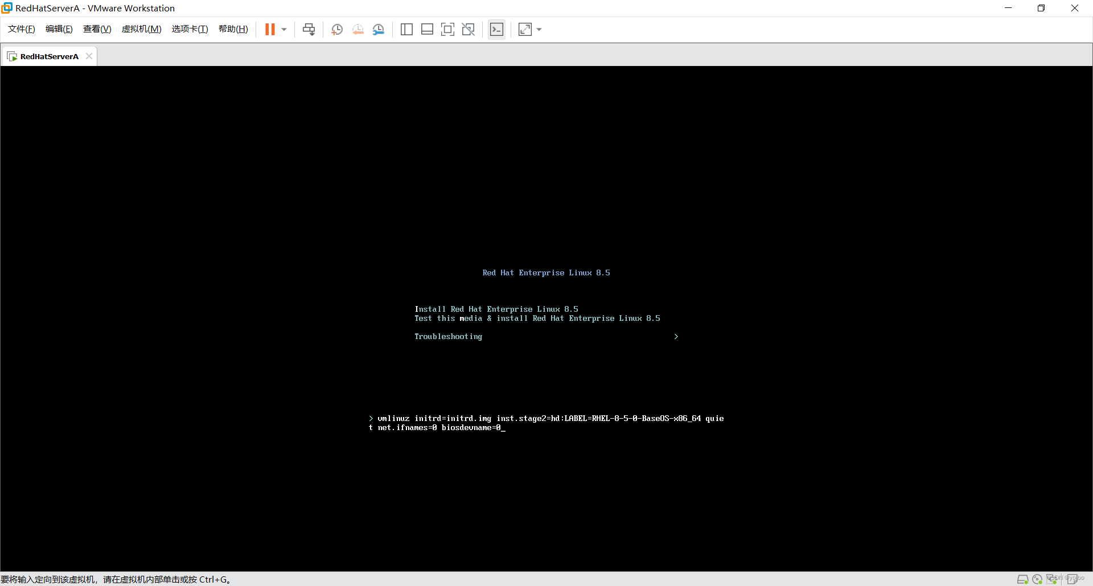Click in the vmlinuz boot command line
The image size is (1093, 586).
[546, 423]
